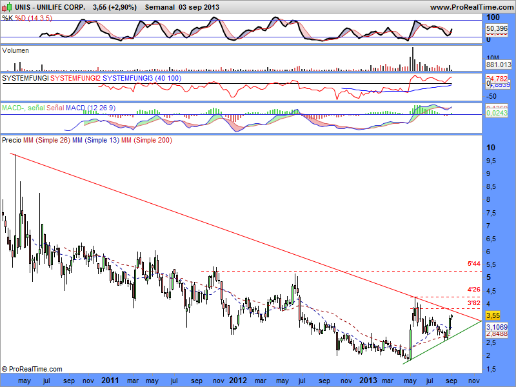The image size is (516, 387).
Task: Select the 'Precio' panel label
Action: (x=12, y=140)
